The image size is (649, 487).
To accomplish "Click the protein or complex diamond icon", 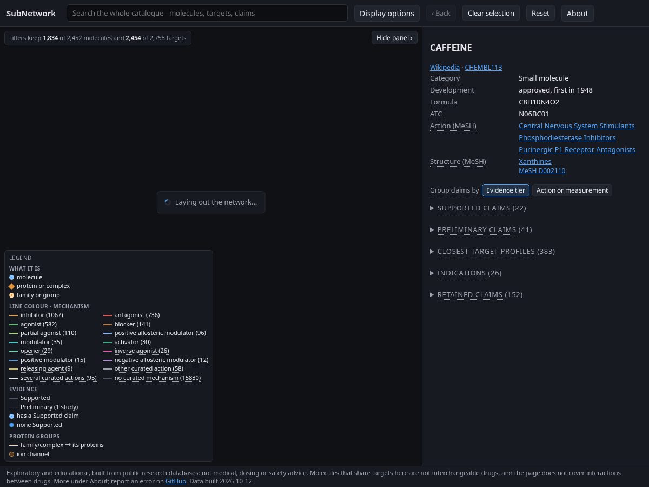I will [12, 286].
